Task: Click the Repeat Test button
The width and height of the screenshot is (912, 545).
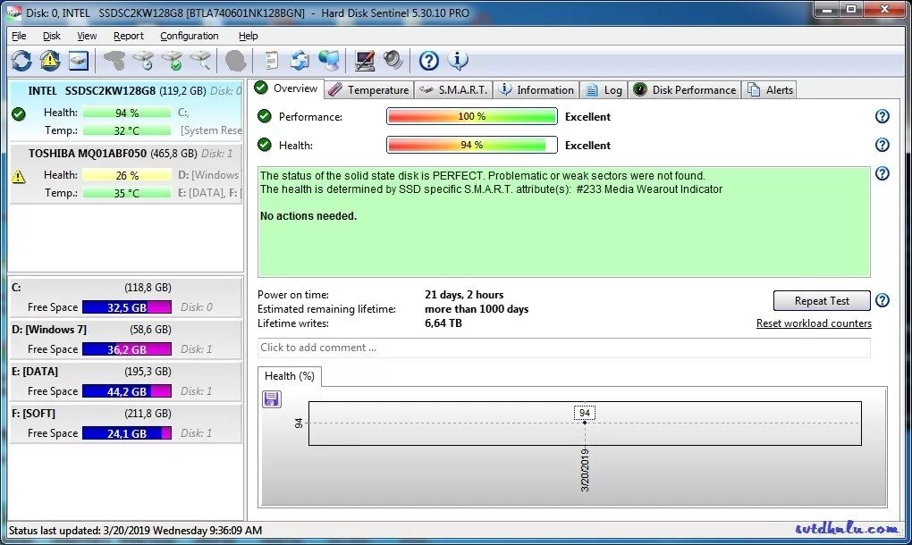Action: point(822,300)
